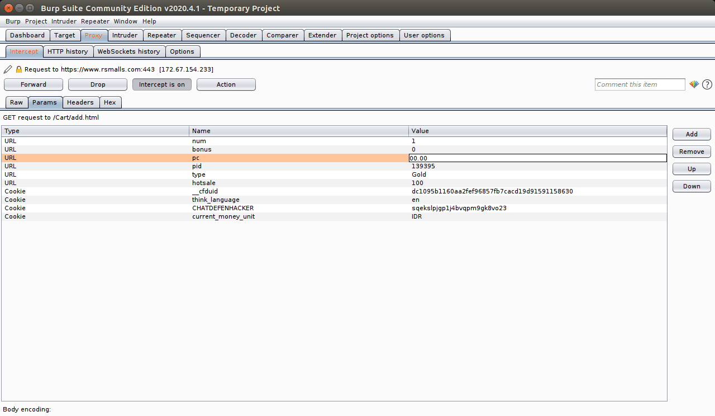
Task: Add a new request parameter
Action: click(x=691, y=134)
